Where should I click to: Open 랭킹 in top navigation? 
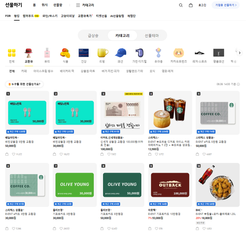point(17,16)
